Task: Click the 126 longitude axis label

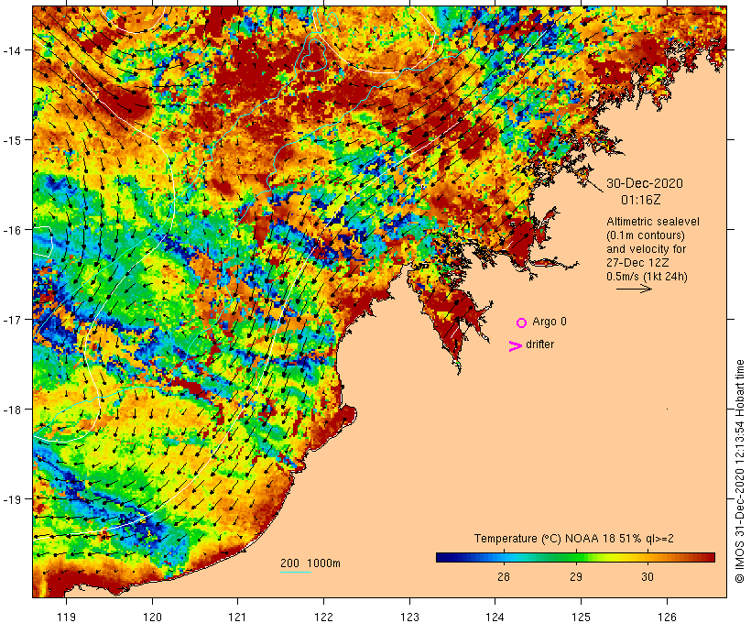Action: click(x=667, y=617)
